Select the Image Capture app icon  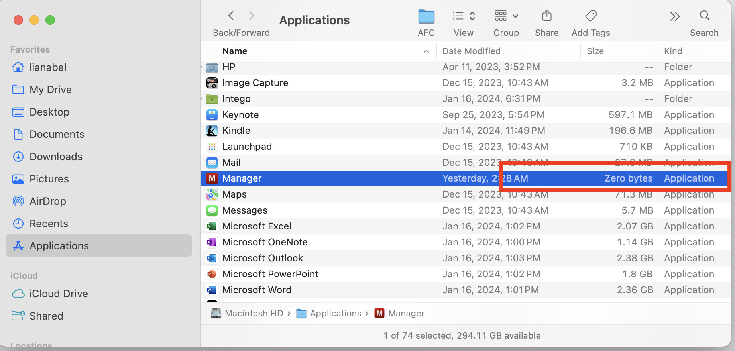coord(212,83)
